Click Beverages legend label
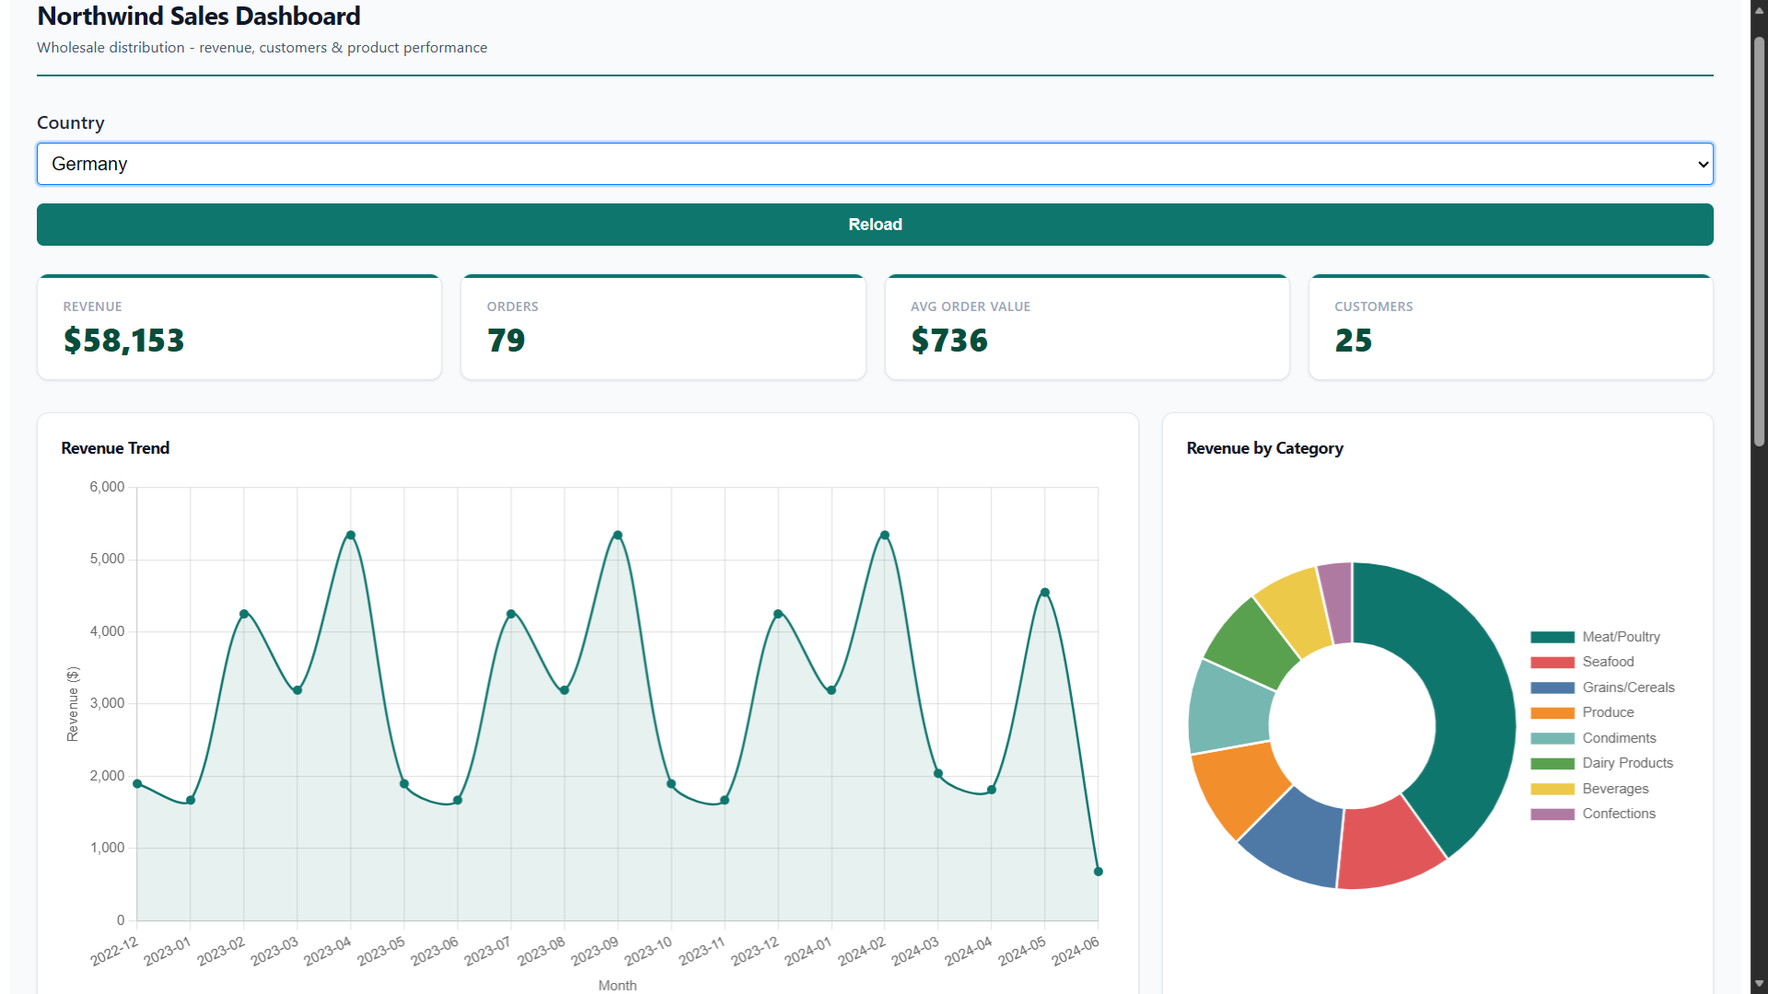 point(1614,789)
